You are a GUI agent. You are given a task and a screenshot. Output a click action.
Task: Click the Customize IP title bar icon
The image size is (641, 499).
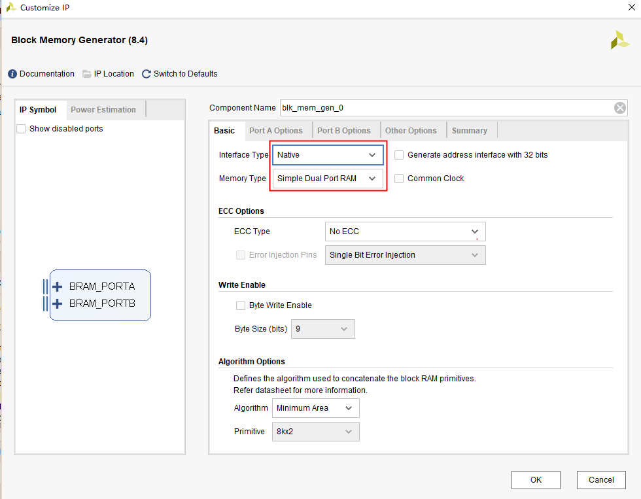pos(10,8)
